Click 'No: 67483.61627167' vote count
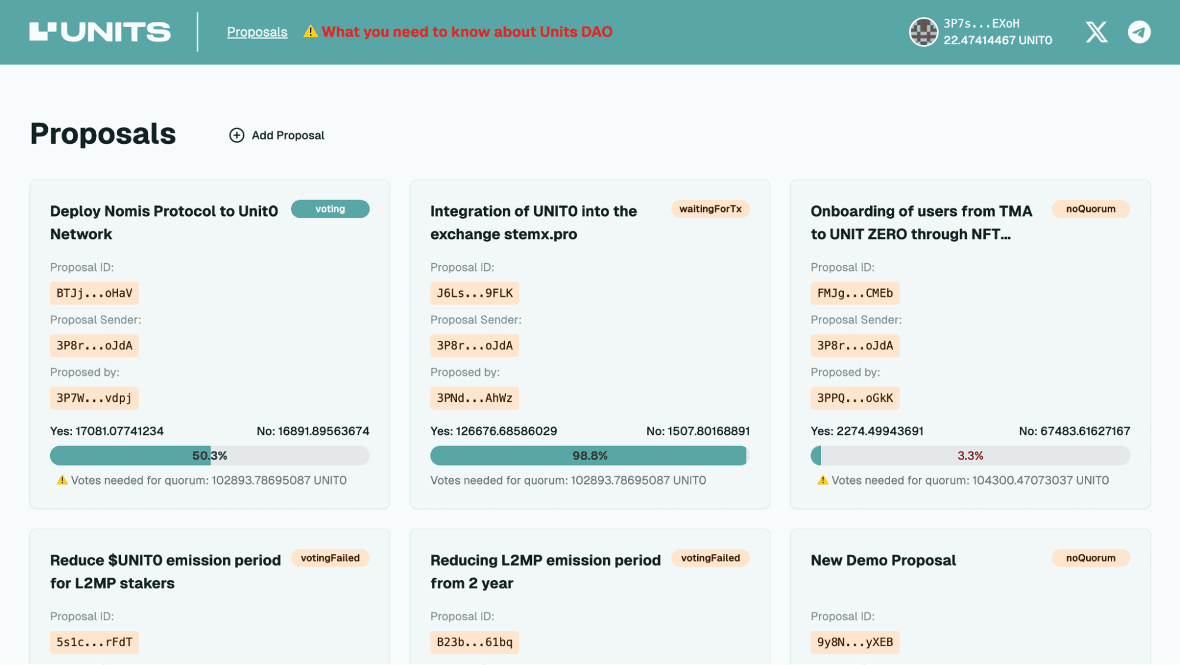 [1074, 431]
